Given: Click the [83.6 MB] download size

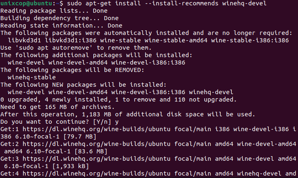Looking at the screenshot, I should pyautogui.click(x=91, y=151).
